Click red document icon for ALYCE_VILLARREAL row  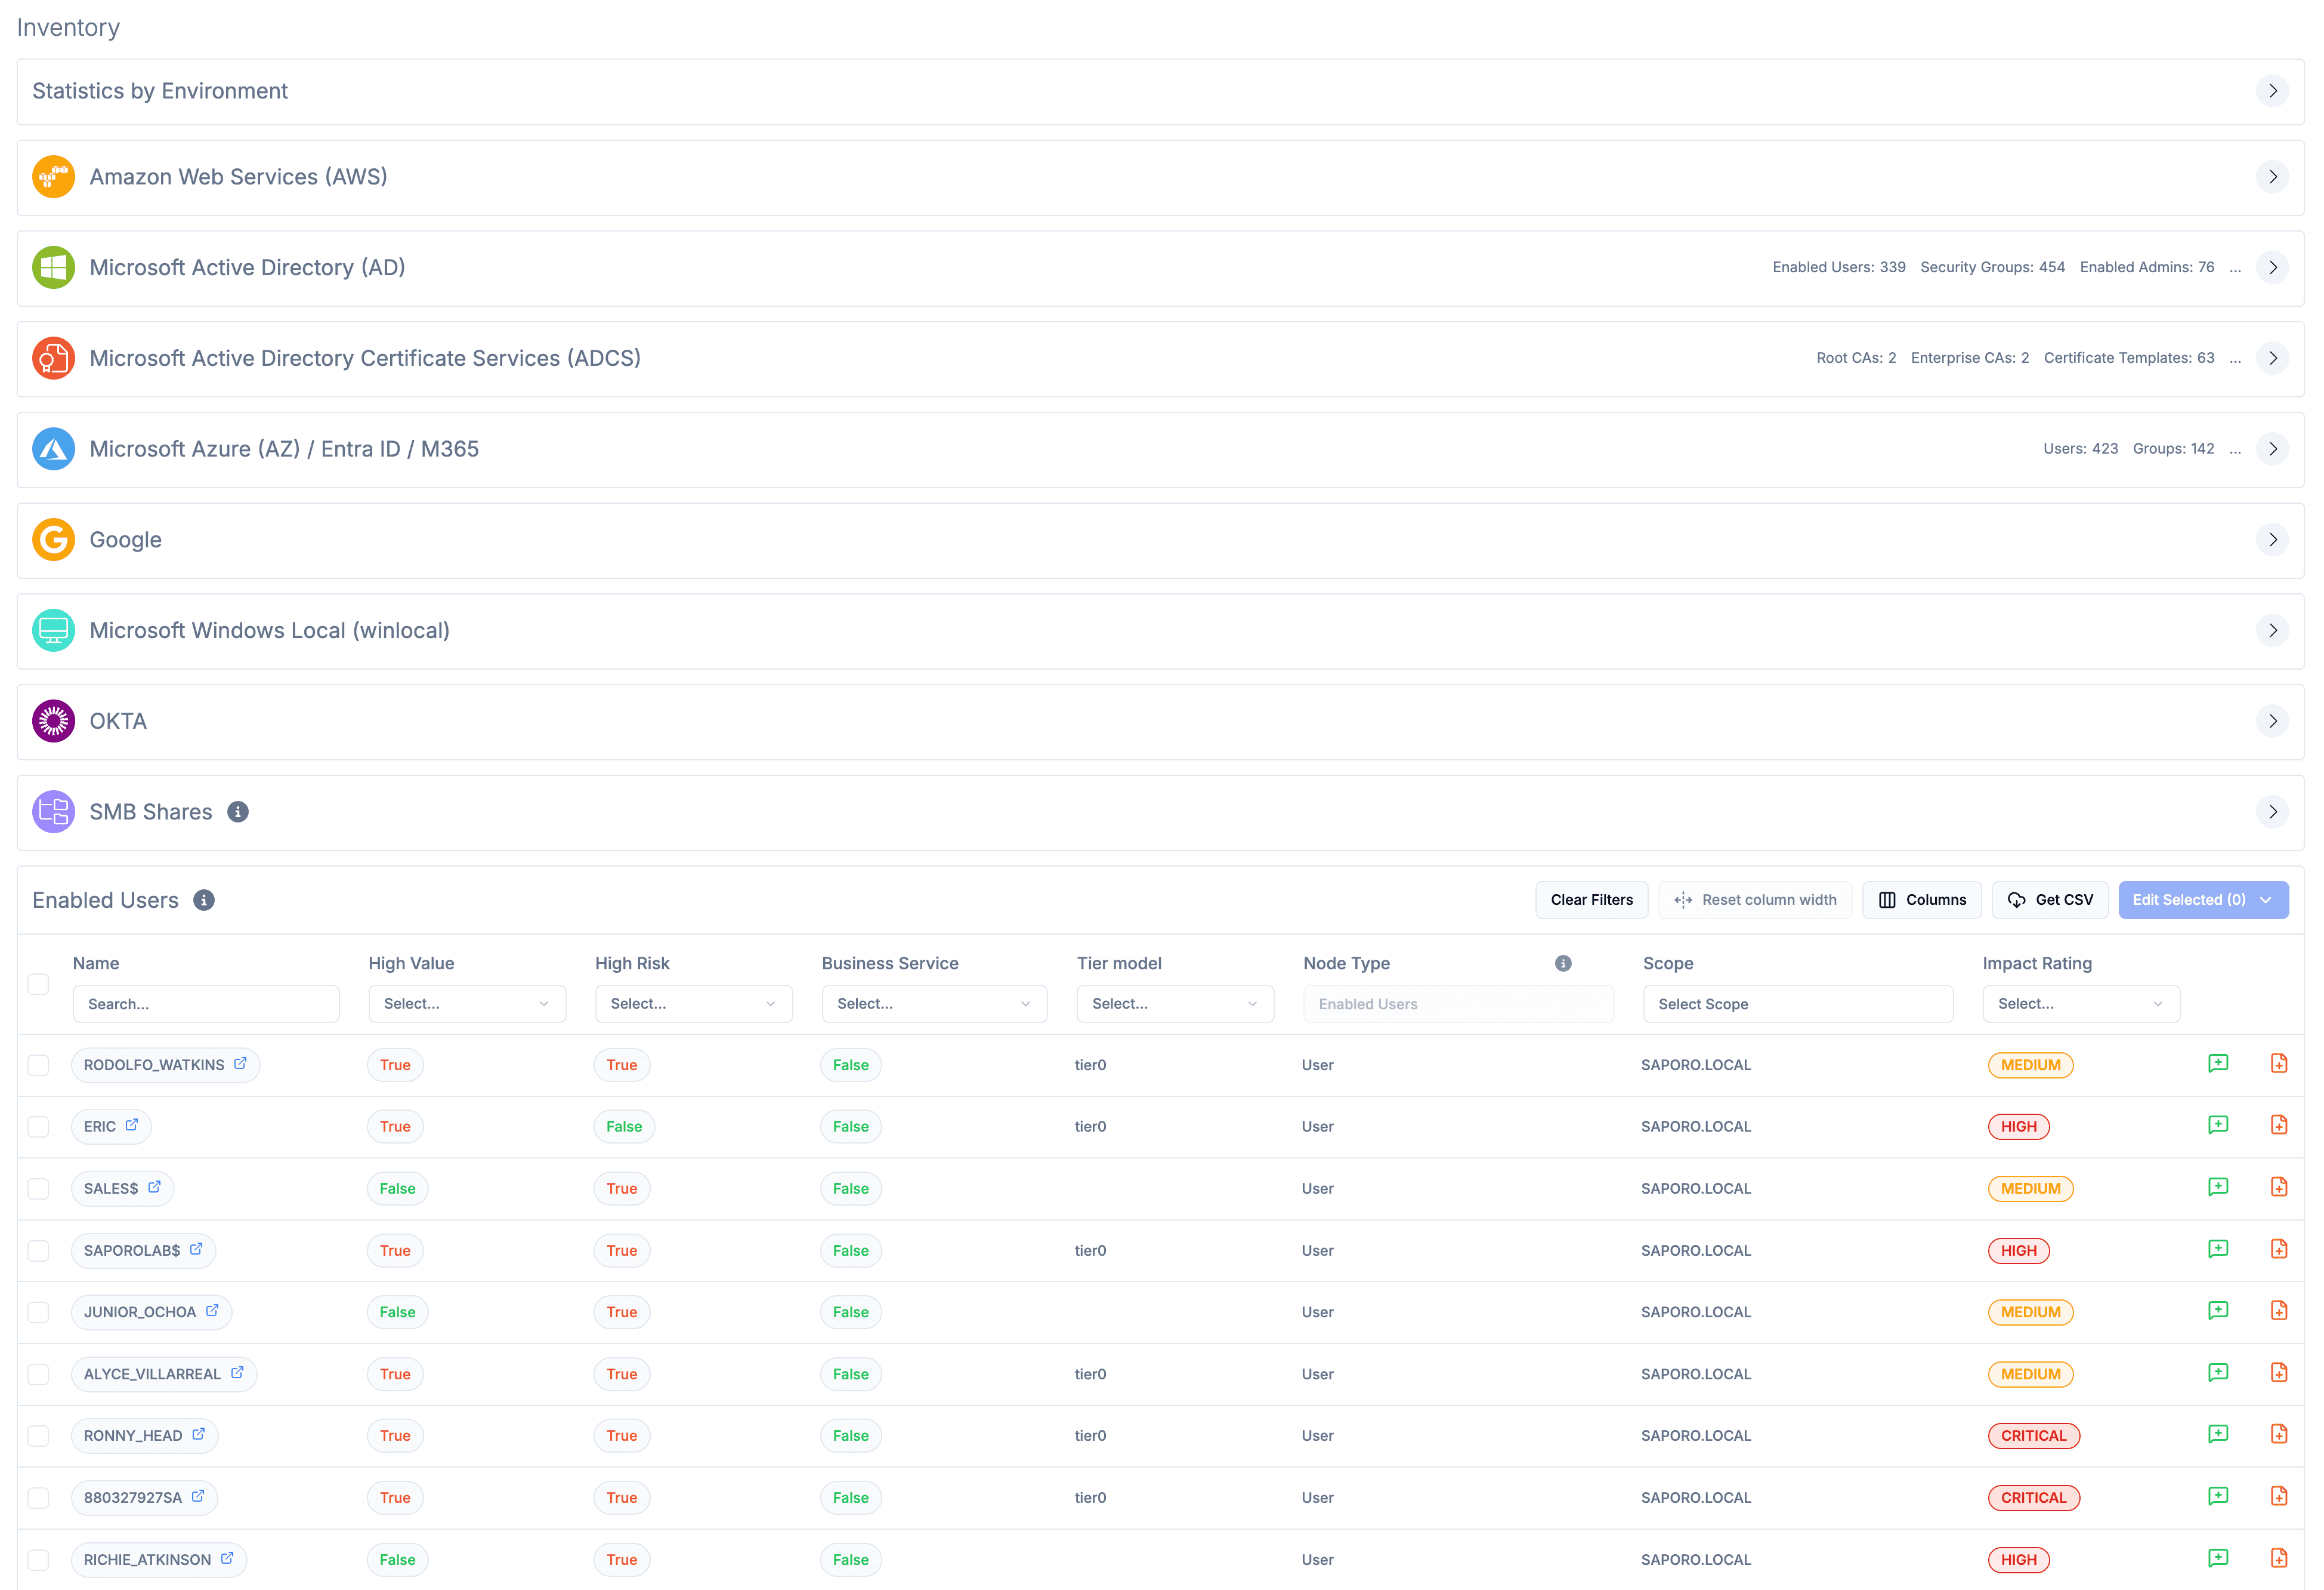(2279, 1373)
